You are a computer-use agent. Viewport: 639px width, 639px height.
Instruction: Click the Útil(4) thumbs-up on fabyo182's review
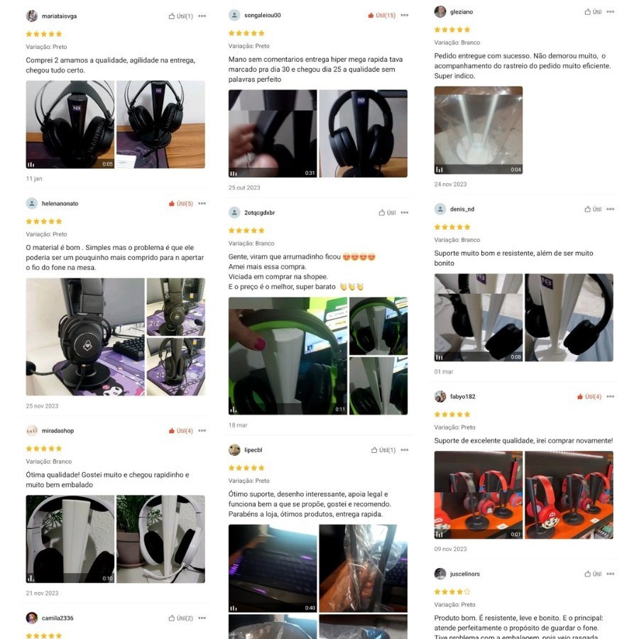[x=589, y=396]
